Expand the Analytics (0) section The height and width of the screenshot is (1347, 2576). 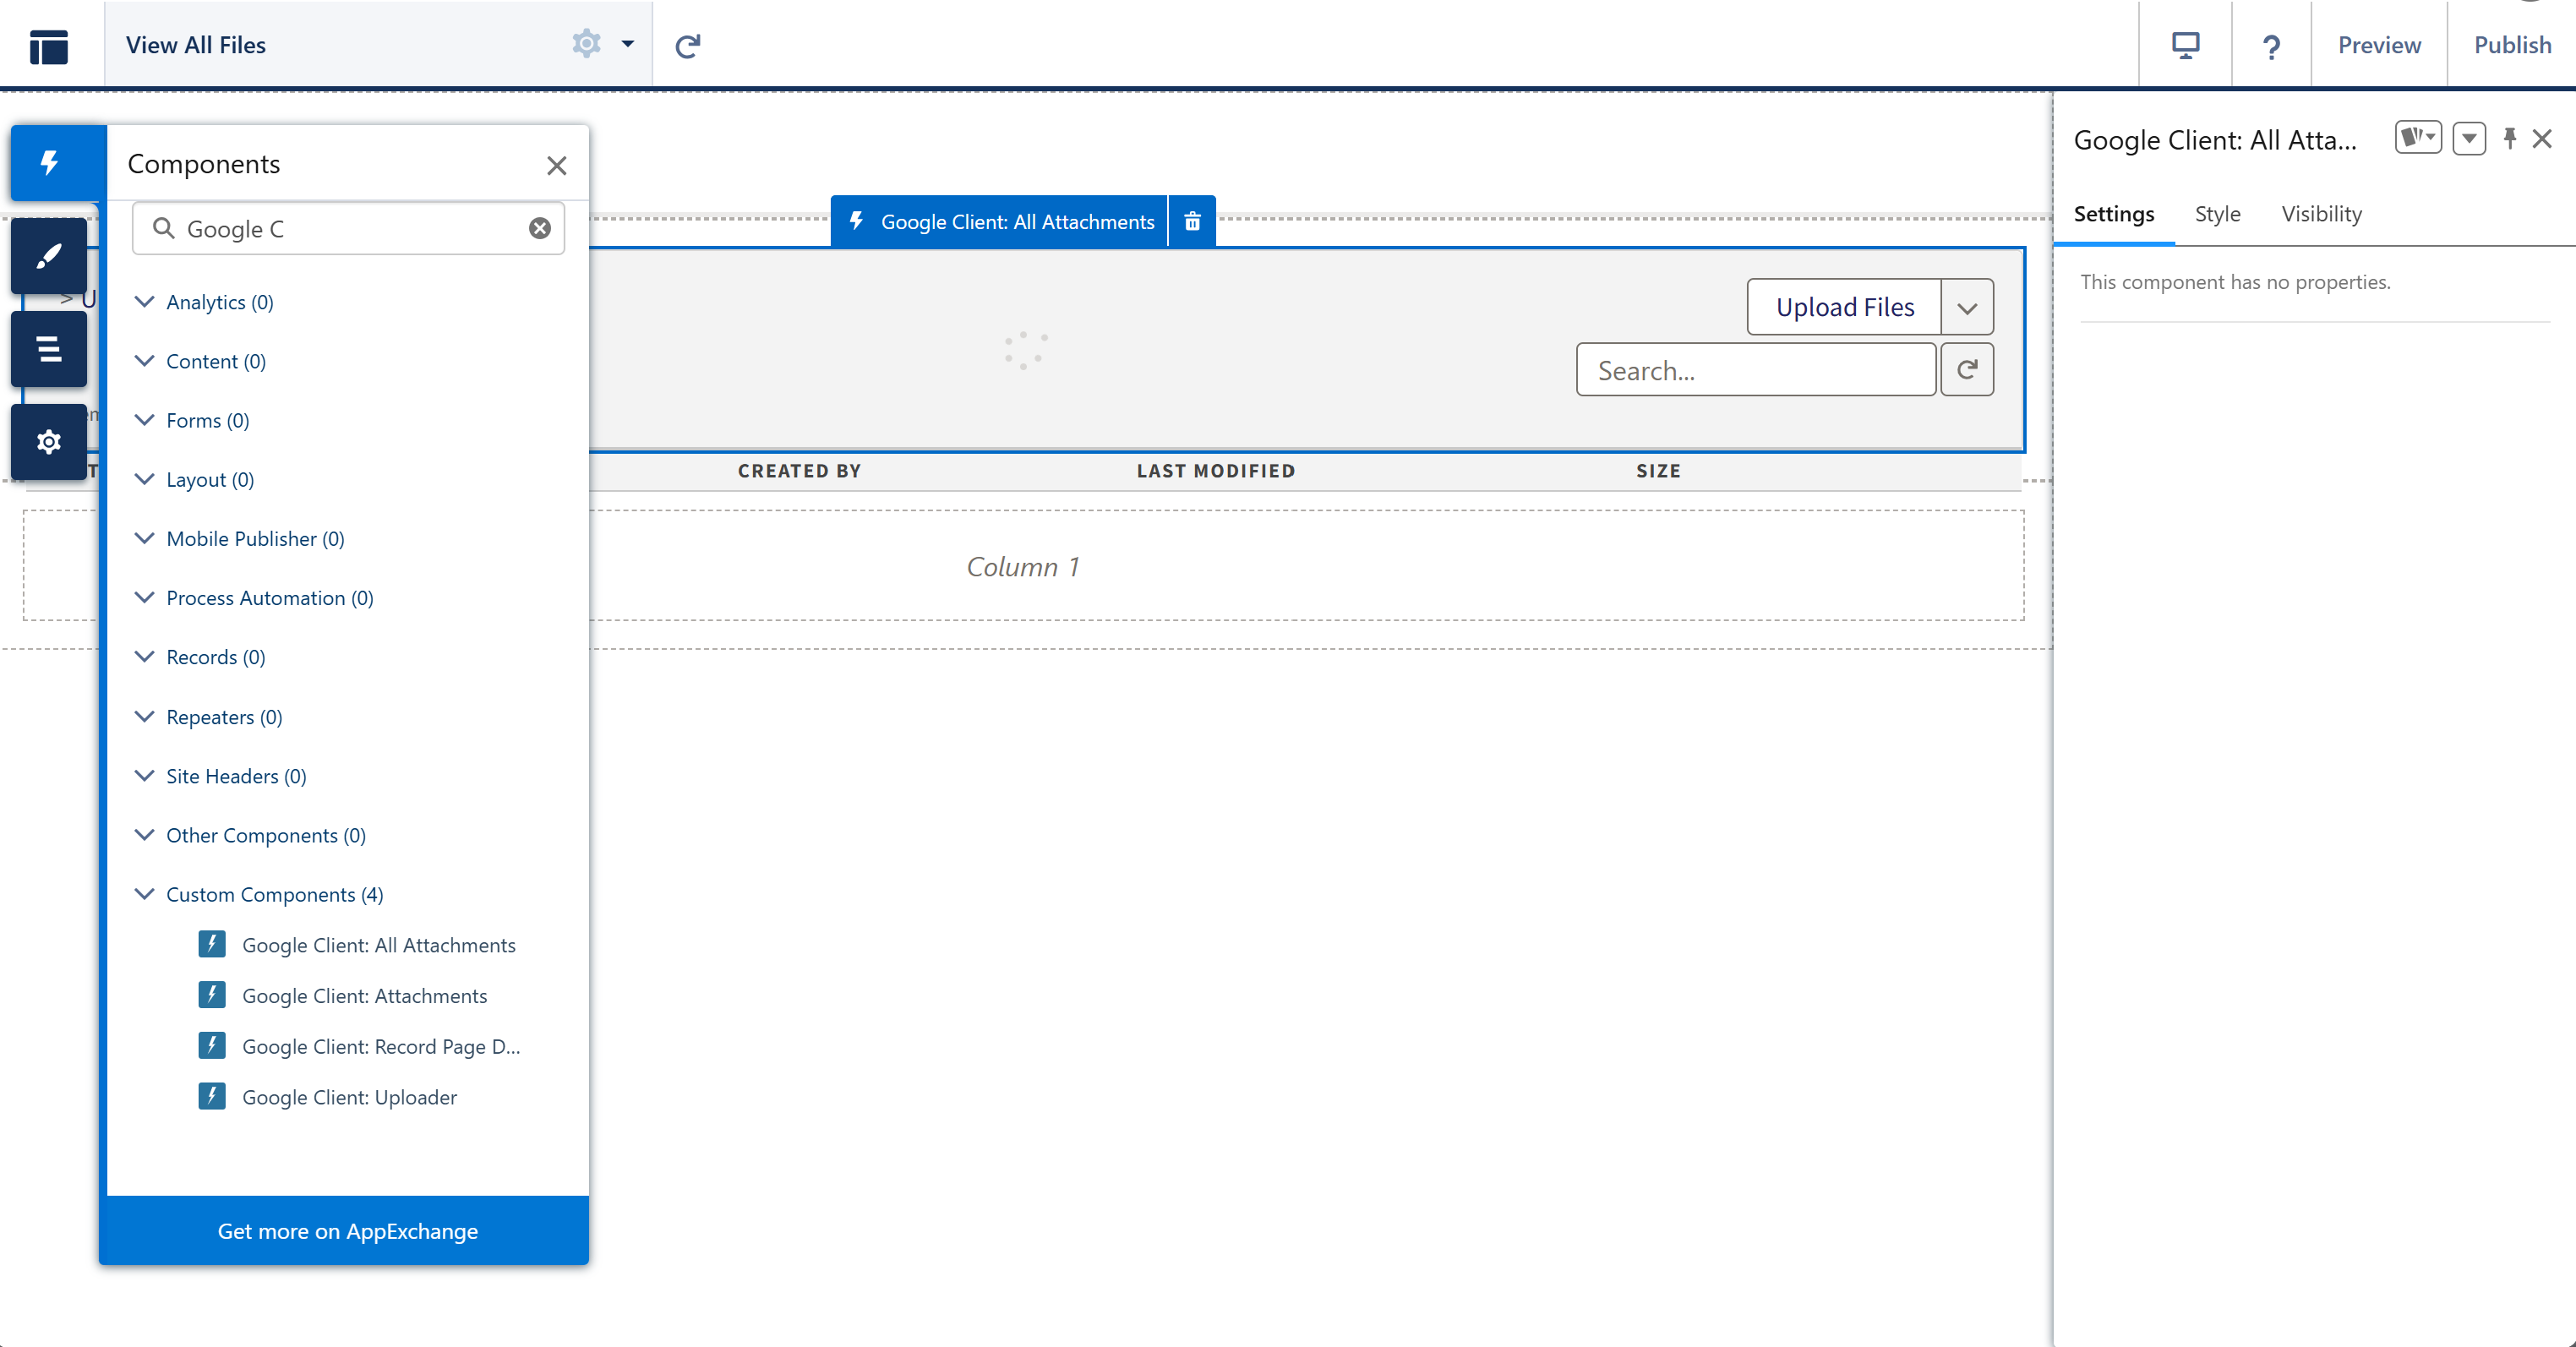tap(204, 302)
